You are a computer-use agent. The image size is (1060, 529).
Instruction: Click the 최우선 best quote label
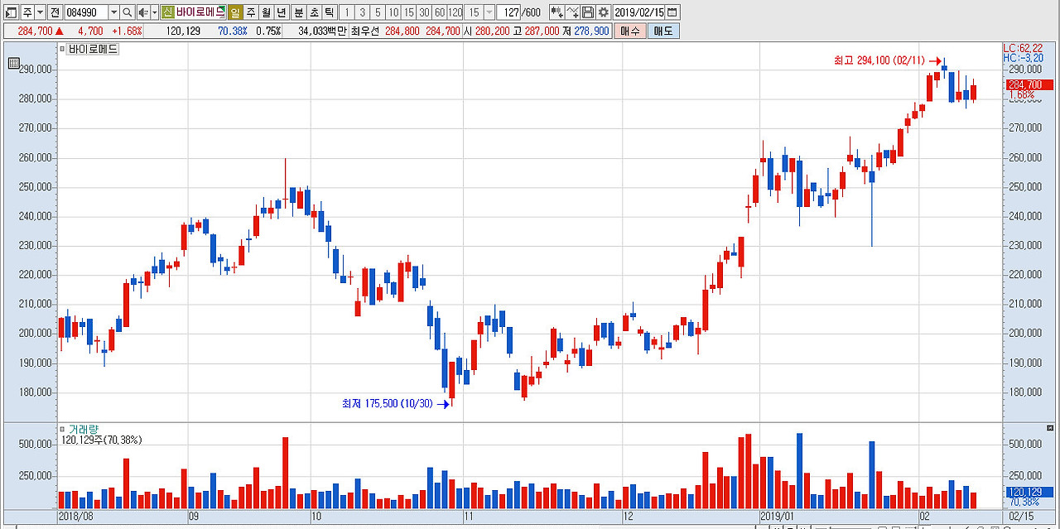pyautogui.click(x=365, y=31)
